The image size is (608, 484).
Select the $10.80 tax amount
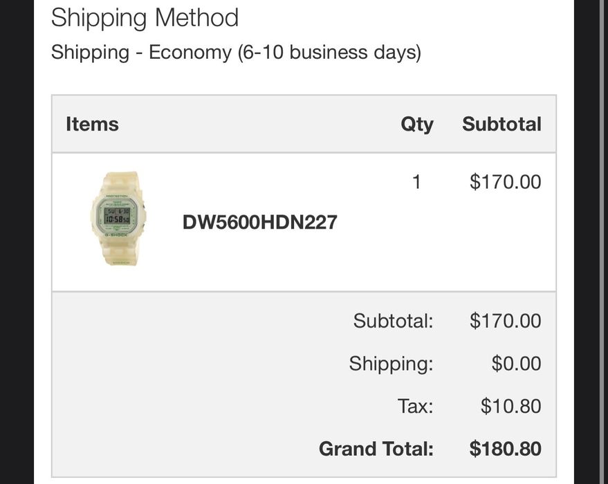click(510, 406)
